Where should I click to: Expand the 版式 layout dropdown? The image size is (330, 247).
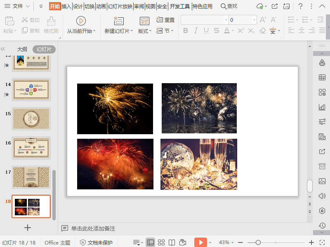pyautogui.click(x=145, y=31)
